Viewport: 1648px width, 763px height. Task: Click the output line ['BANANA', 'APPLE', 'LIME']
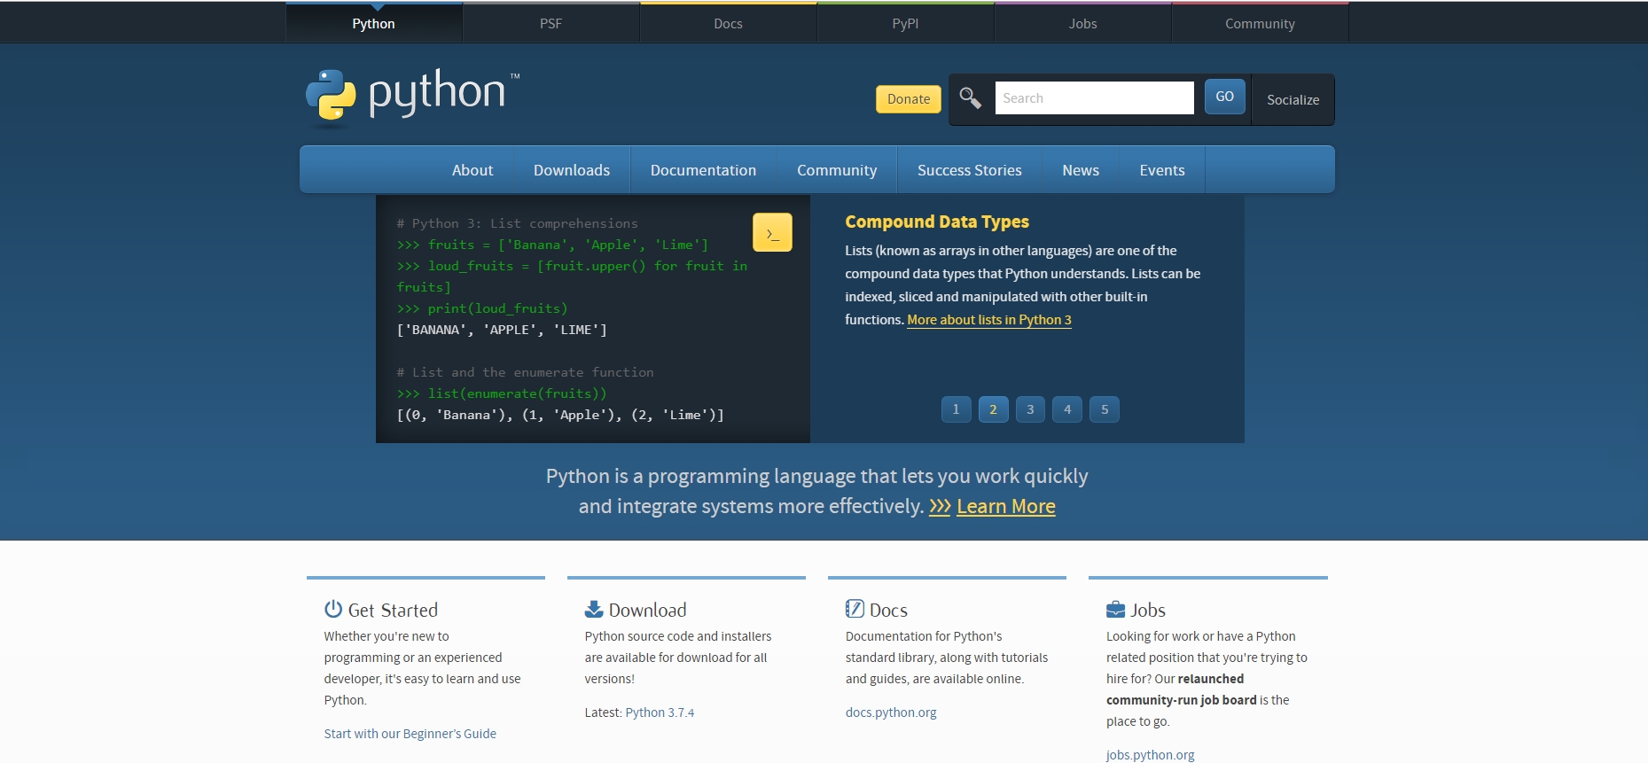point(502,330)
